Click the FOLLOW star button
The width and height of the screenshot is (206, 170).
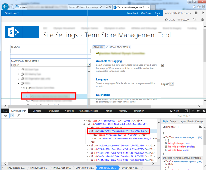coord(183,20)
